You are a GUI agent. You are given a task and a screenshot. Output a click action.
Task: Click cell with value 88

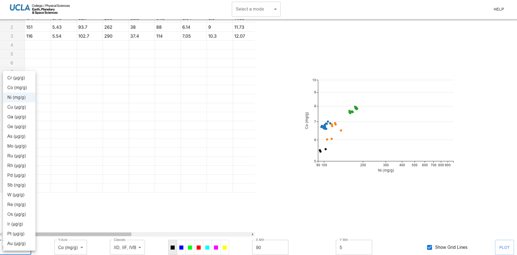[x=168, y=27]
